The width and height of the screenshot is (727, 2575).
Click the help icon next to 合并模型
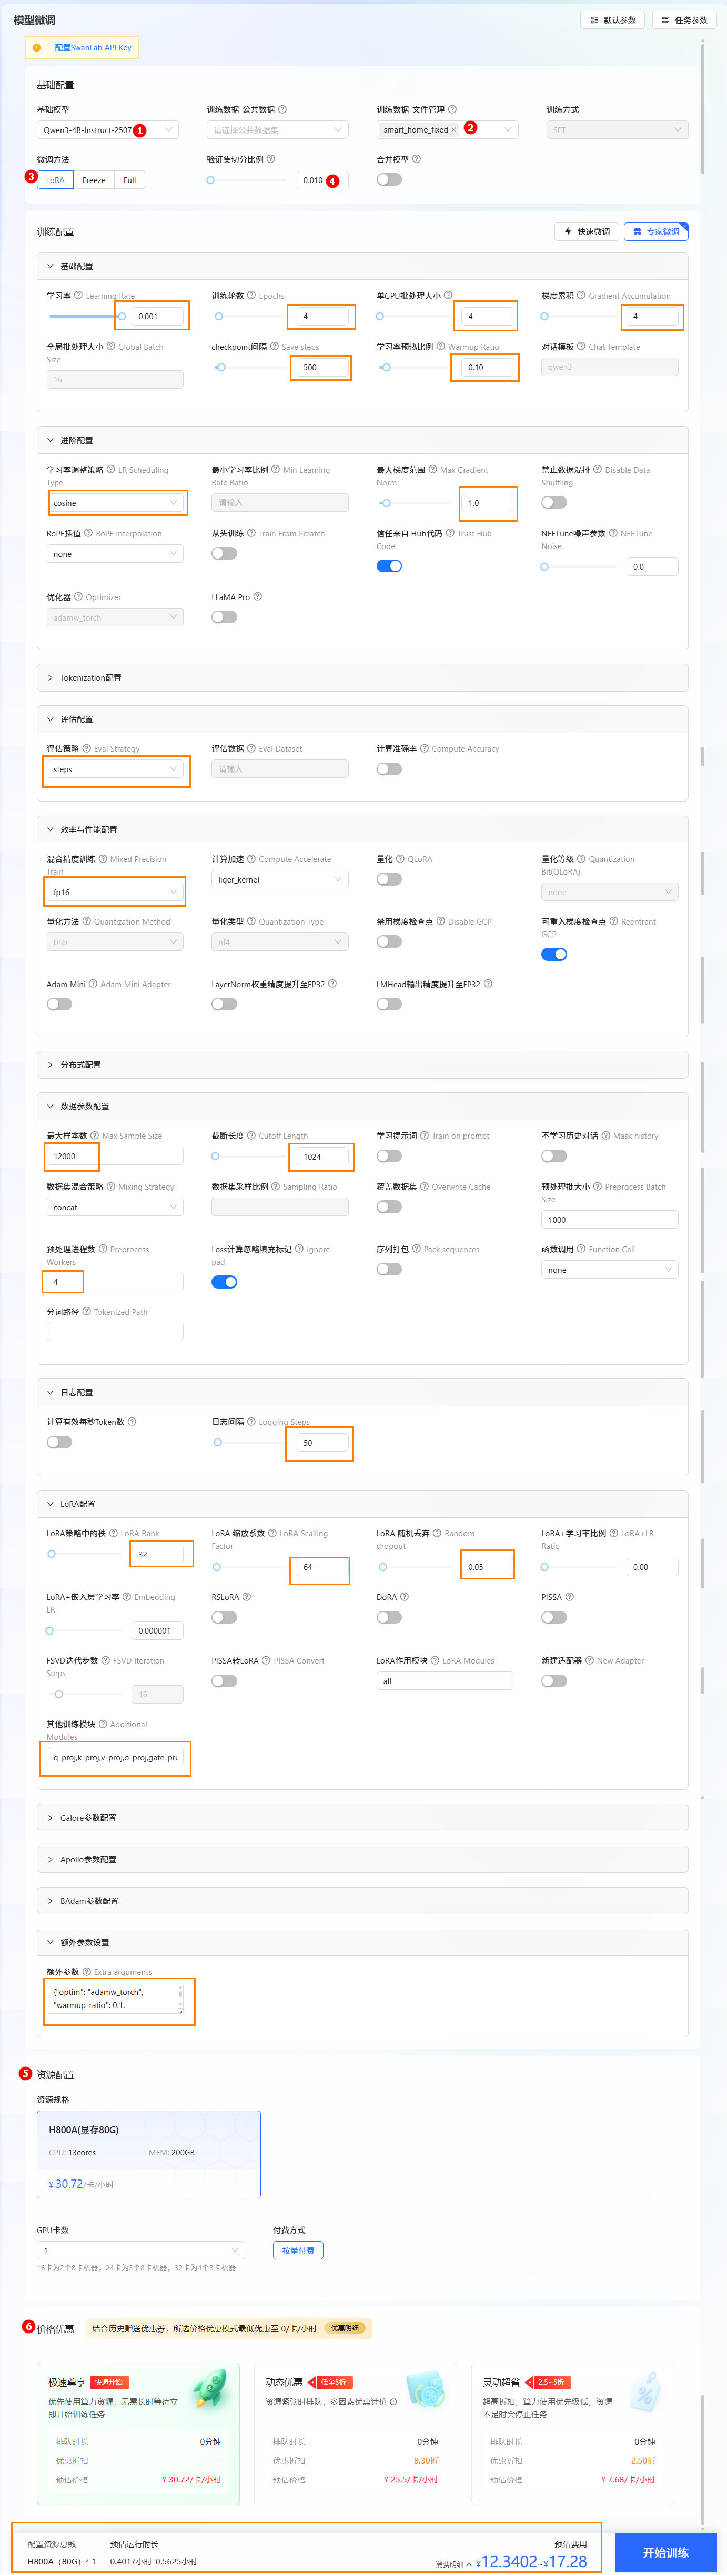417,159
